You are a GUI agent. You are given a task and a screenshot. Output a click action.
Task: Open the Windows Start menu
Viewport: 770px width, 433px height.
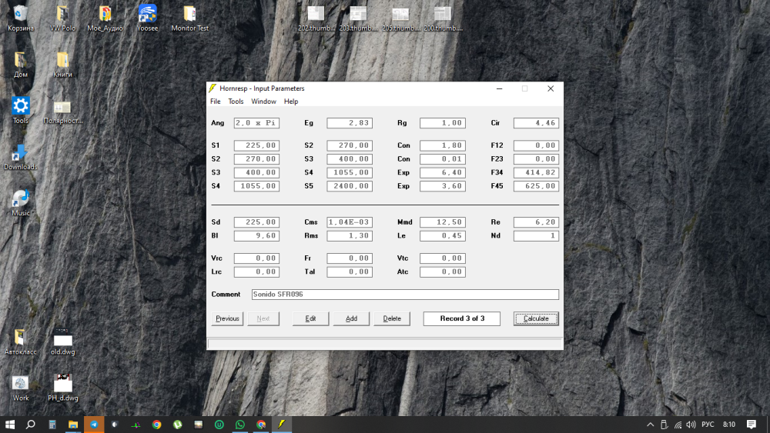(x=10, y=425)
